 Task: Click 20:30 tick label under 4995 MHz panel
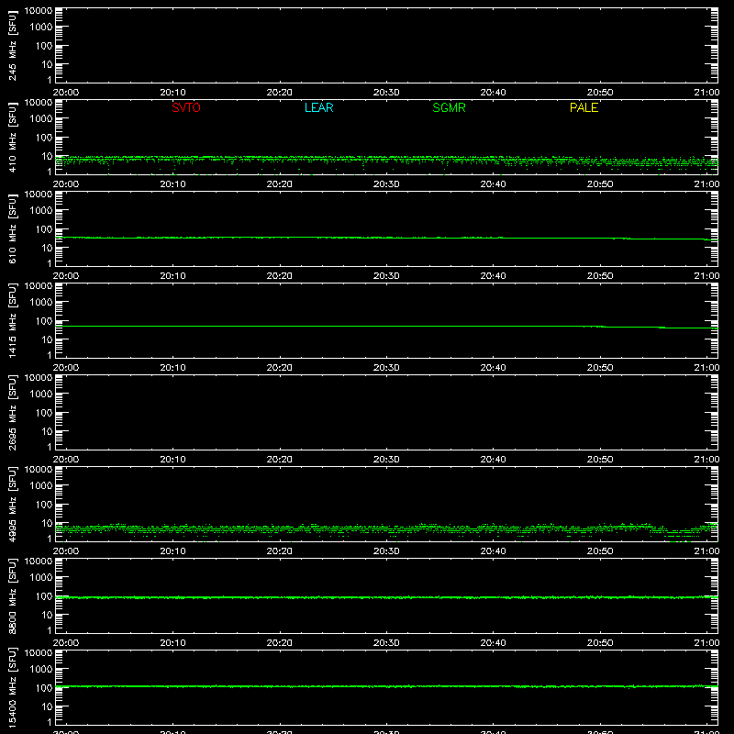click(386, 551)
